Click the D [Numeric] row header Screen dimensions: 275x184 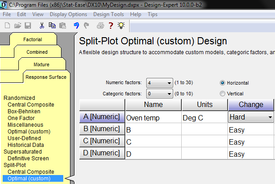[102, 153]
